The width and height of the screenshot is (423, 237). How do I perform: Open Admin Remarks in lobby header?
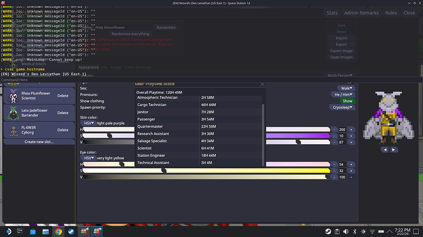coord(361,13)
